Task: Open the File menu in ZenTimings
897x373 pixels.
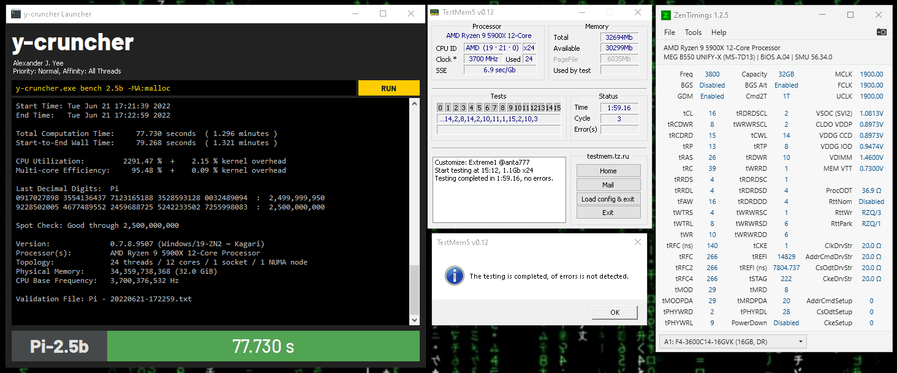Action: coord(670,32)
